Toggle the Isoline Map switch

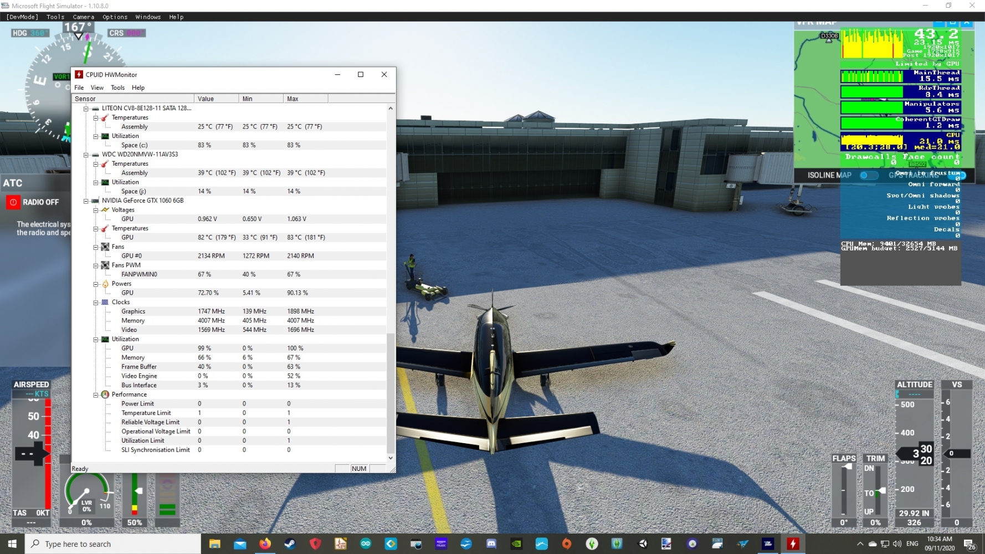[868, 175]
